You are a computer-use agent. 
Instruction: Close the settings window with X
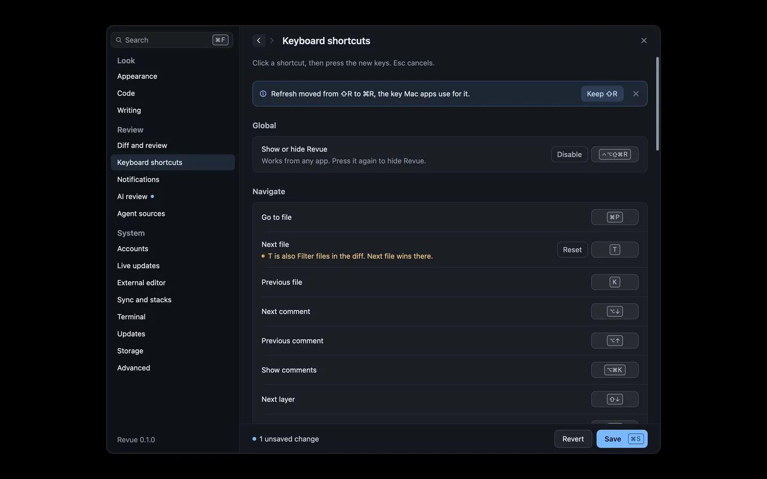(643, 40)
